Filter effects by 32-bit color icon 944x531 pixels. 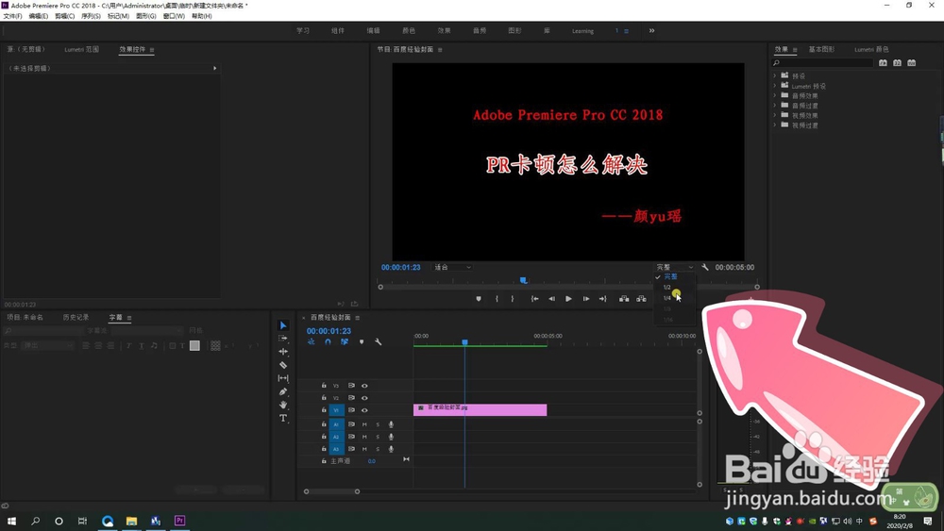point(897,62)
